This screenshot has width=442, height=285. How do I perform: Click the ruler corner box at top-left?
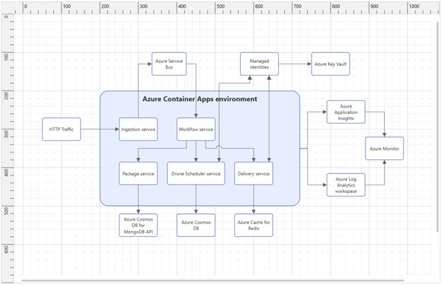pyautogui.click(x=6, y=6)
